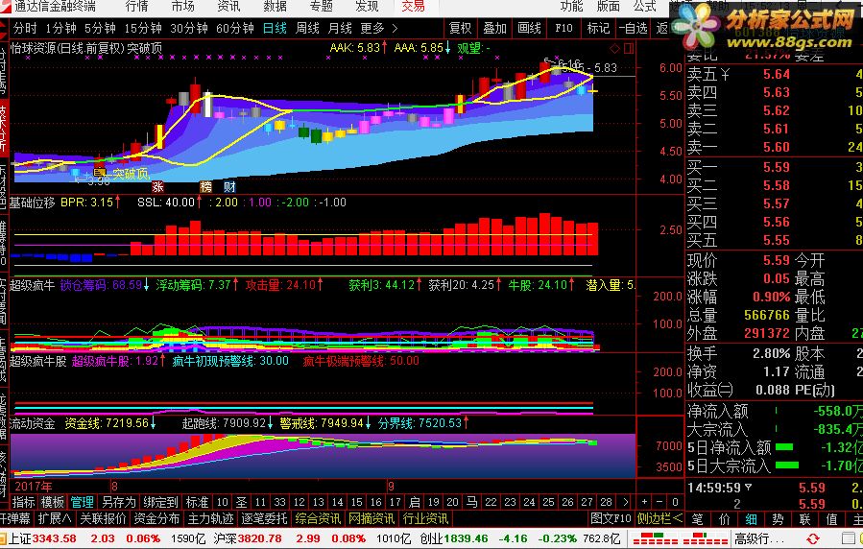Collapse the sidebar via 侧边栏
863x549 pixels.
659,518
